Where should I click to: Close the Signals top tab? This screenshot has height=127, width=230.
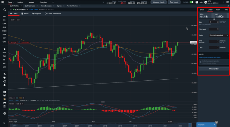pos(63,6)
